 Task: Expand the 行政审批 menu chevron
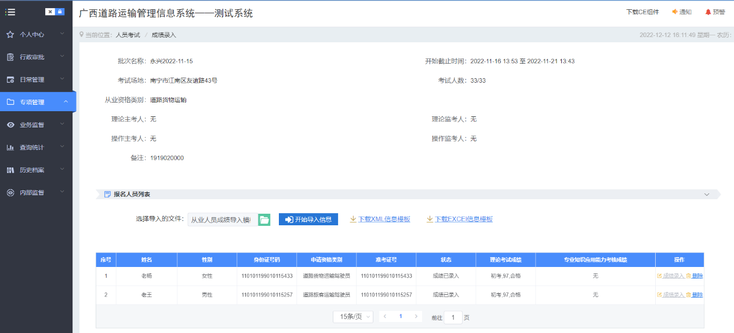(x=62, y=57)
